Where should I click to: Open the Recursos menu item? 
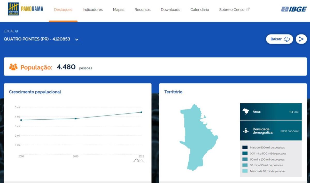click(142, 10)
